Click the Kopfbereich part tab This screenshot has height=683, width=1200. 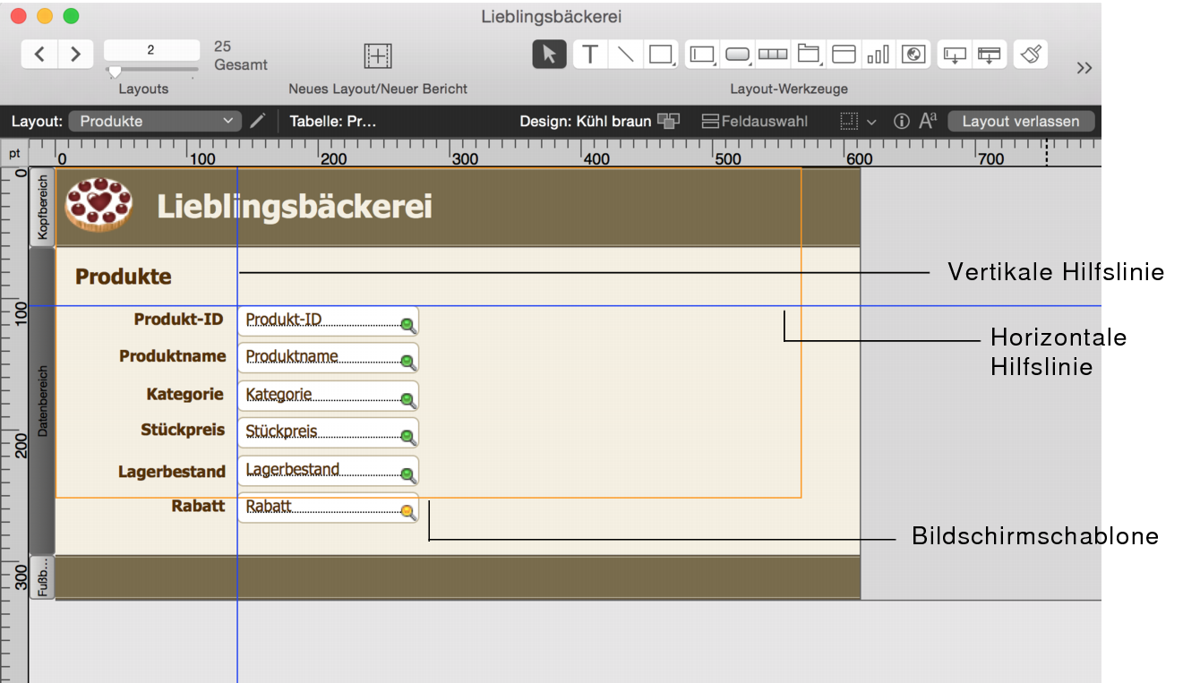click(x=42, y=207)
